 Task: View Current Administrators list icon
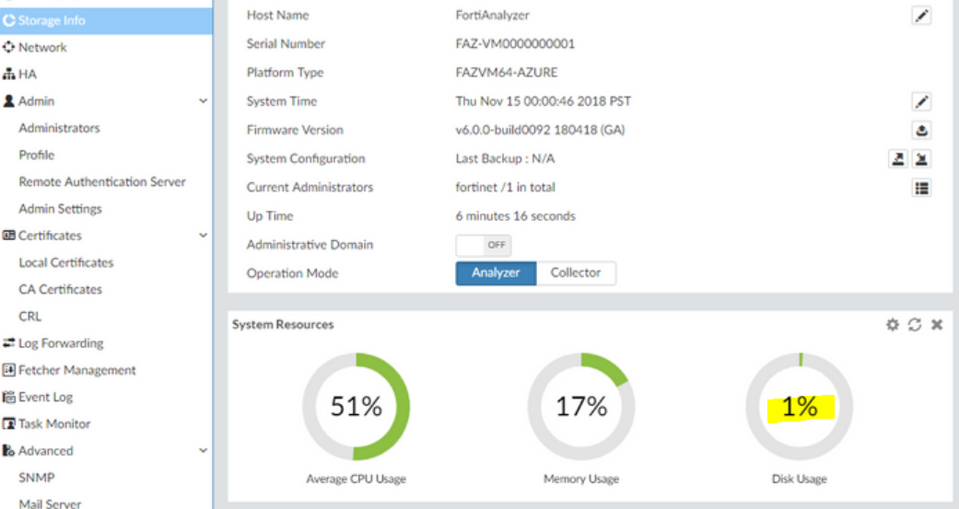point(921,188)
